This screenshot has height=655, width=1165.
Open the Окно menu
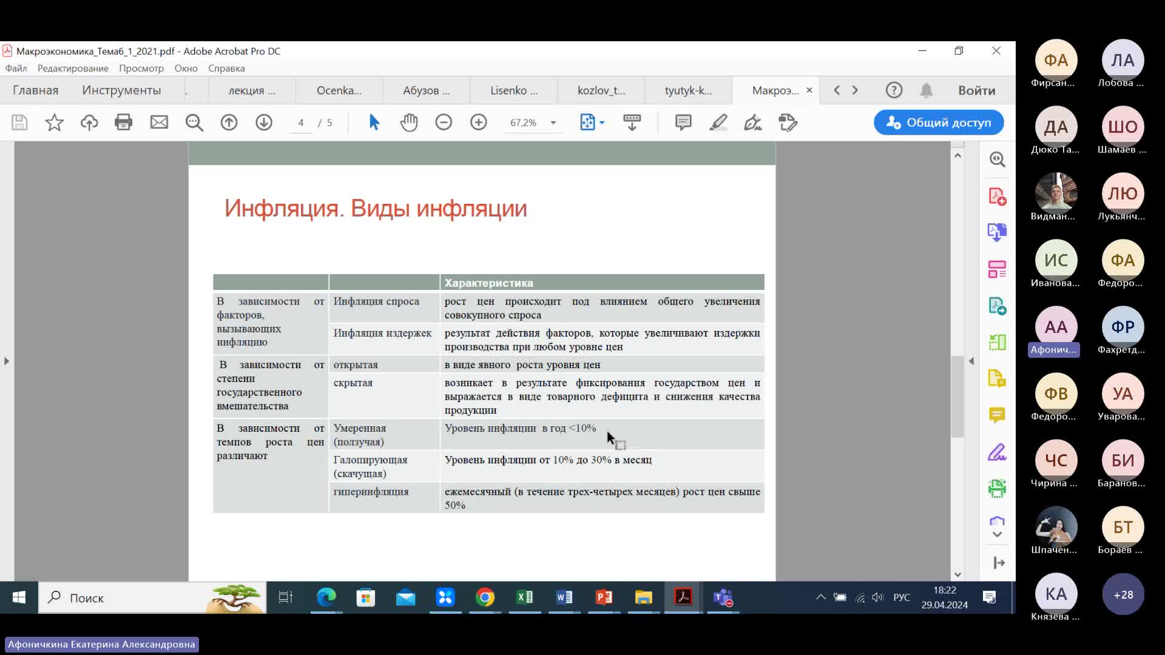186,69
